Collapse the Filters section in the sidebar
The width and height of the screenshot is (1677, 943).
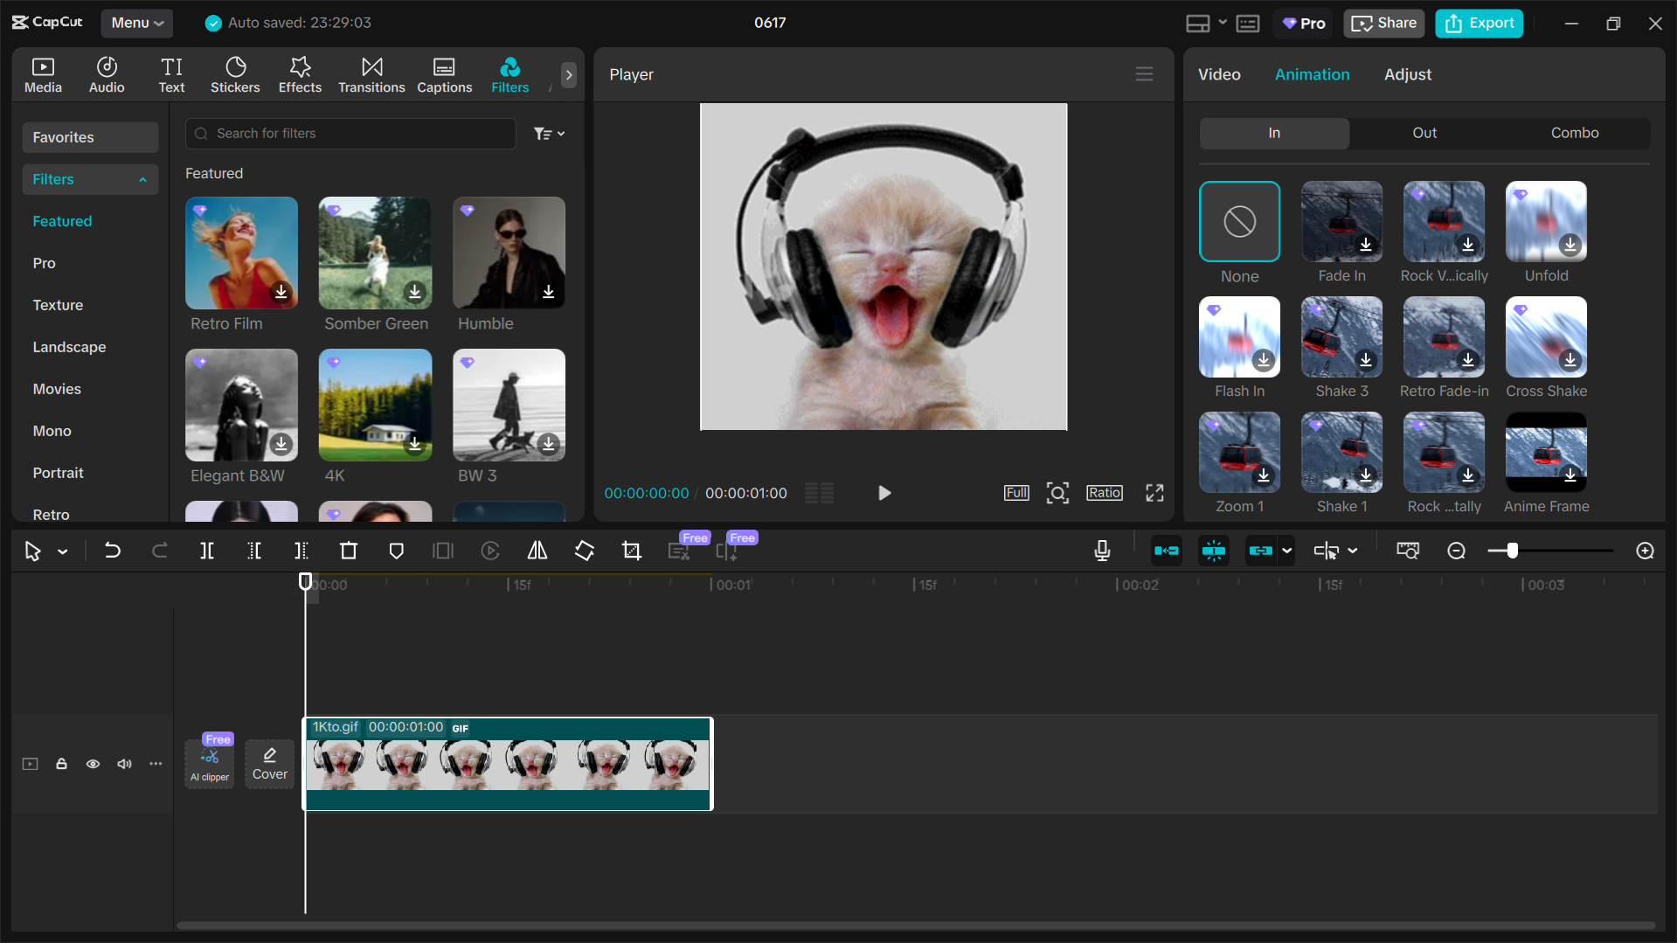[142, 179]
